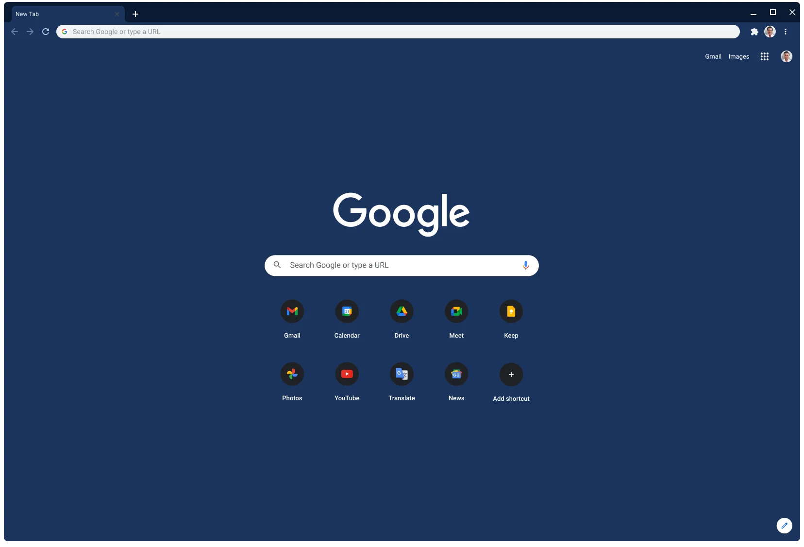Open the Photos shortcut
This screenshot has height=547, width=804.
292,374
